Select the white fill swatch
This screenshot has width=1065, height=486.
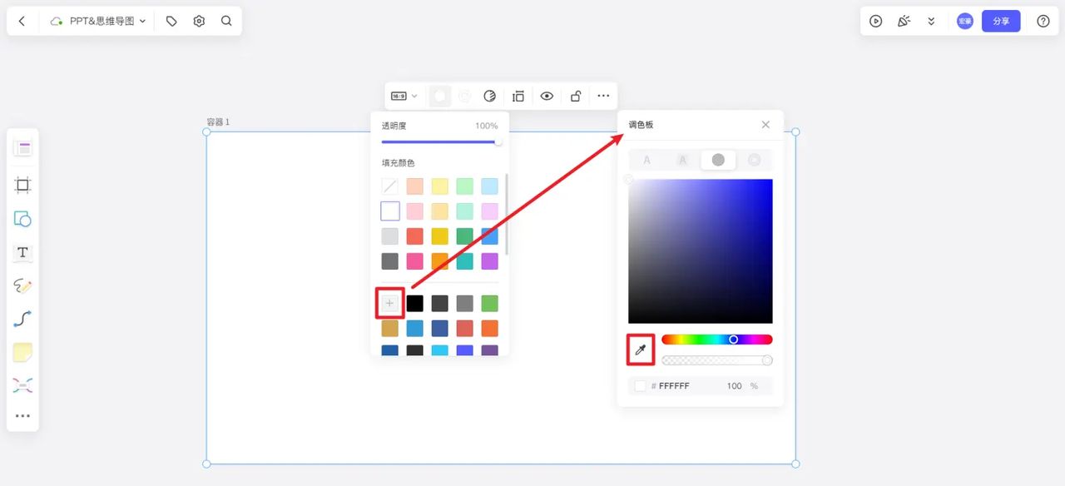click(x=389, y=211)
